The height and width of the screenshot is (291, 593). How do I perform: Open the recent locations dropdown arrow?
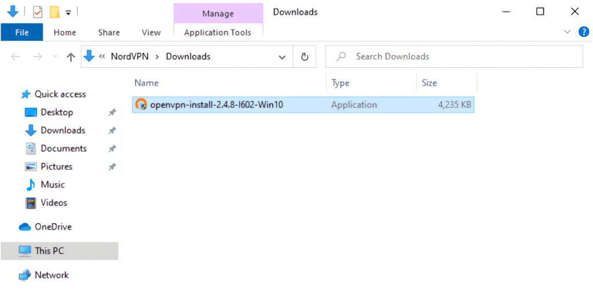[55, 57]
